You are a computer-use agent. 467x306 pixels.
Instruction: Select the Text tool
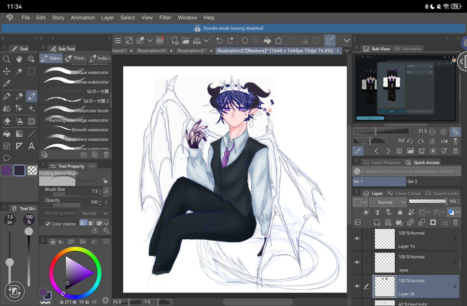click(32, 146)
